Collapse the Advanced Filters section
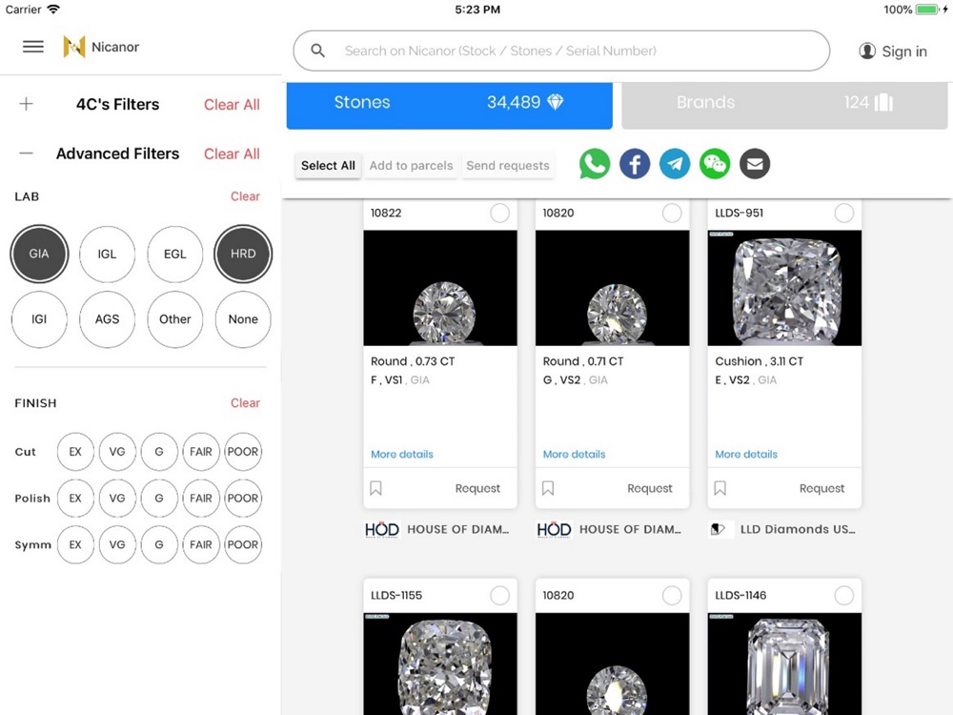The image size is (953, 715). coord(26,153)
